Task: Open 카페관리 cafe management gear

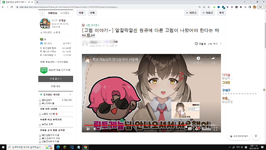Action: (46, 32)
